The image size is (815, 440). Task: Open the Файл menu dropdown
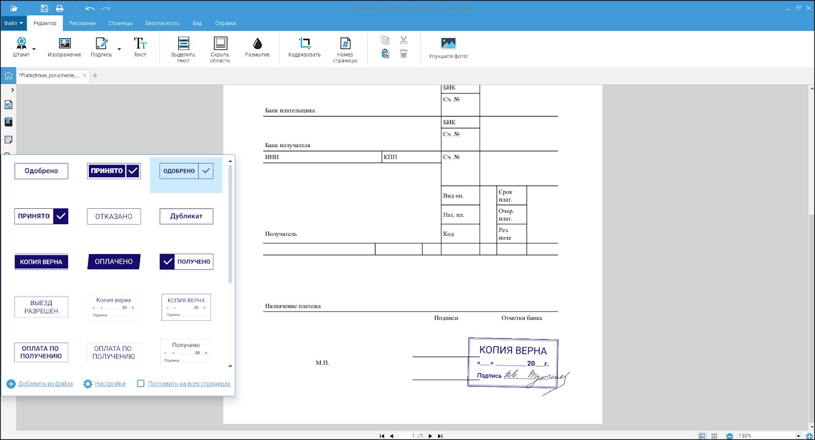pyautogui.click(x=14, y=23)
